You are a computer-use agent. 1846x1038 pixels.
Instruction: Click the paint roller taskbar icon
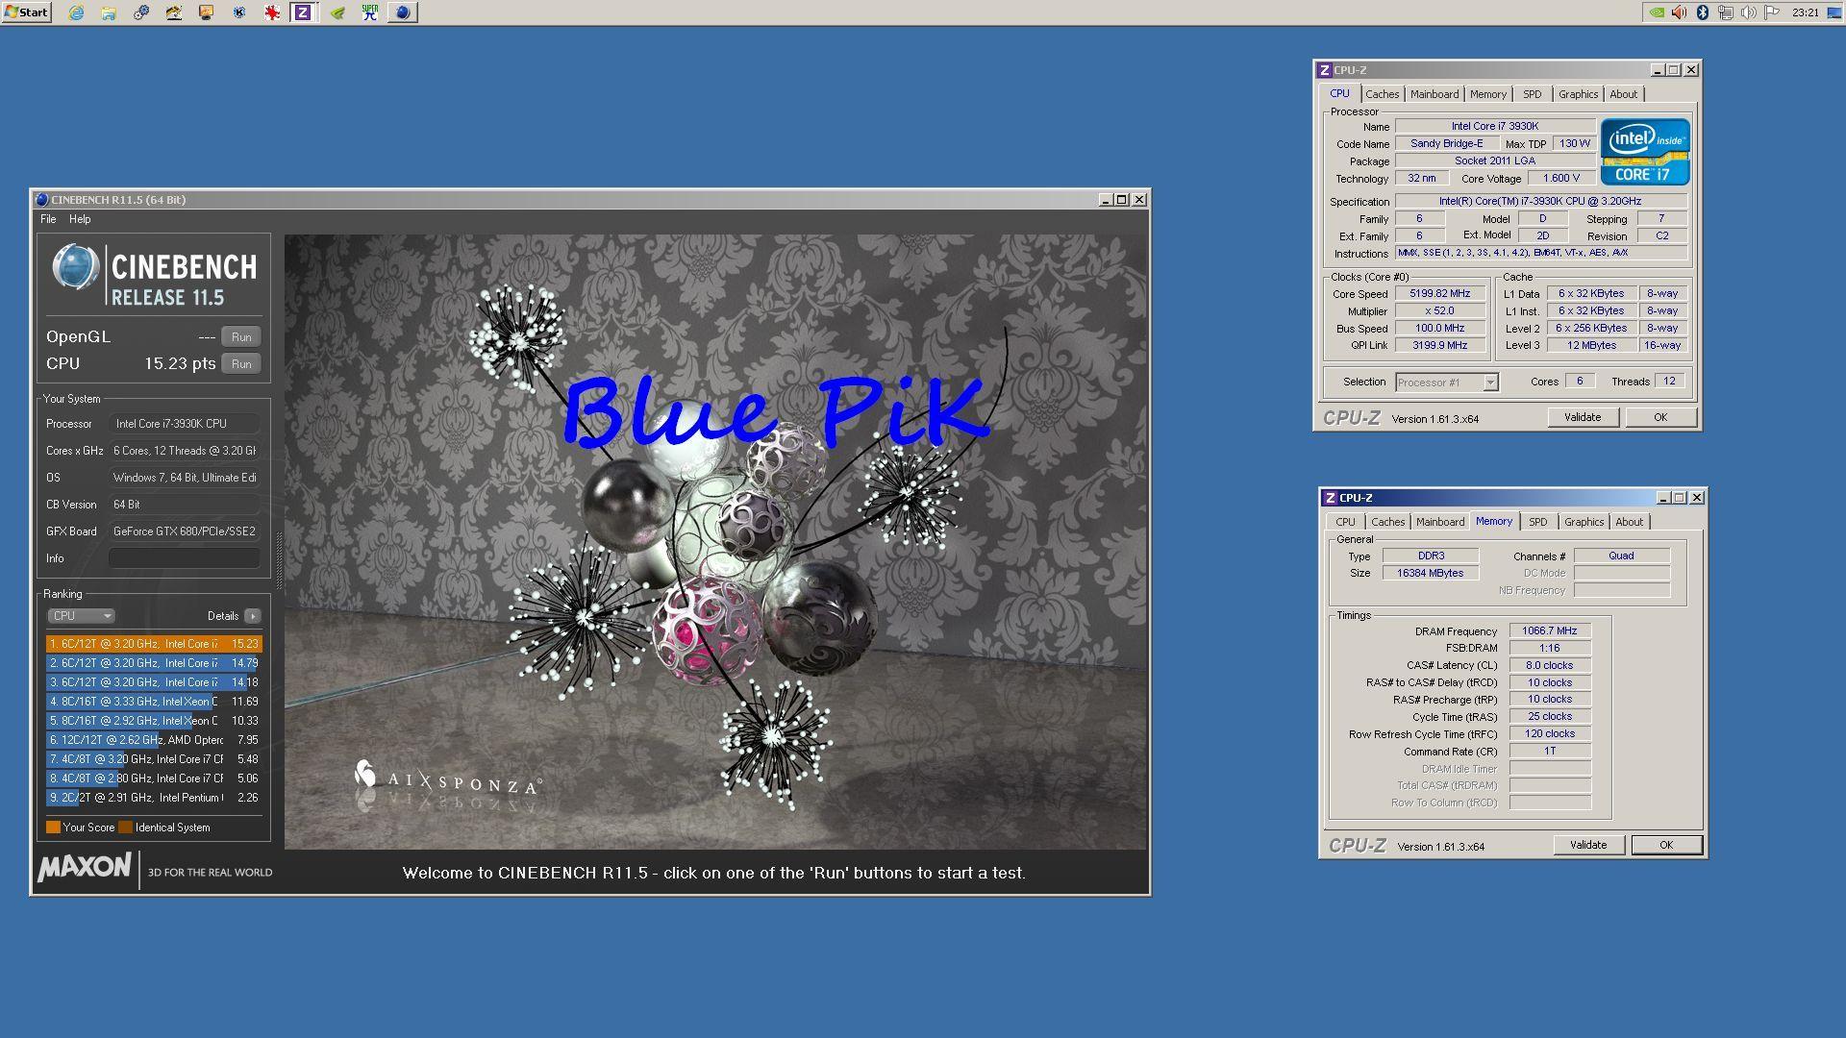tap(174, 12)
